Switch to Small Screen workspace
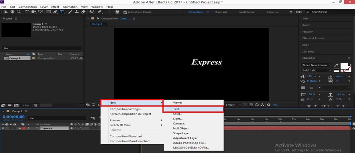Viewport: 355px width, 153px height. [x=247, y=12]
